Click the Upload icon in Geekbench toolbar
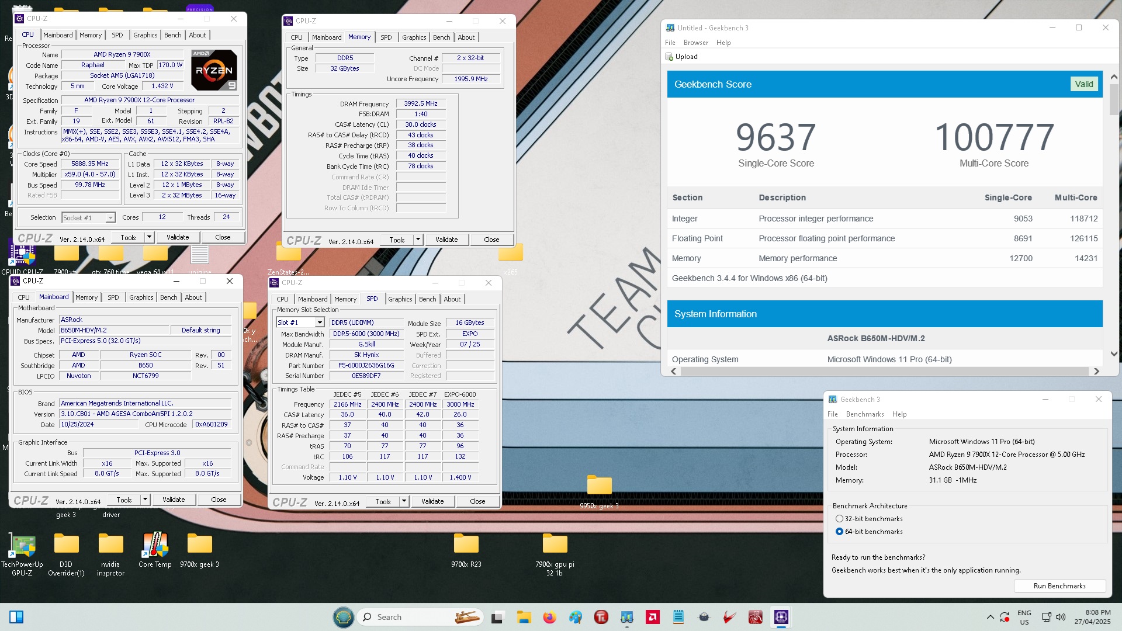Viewport: 1122px width, 631px height. (x=670, y=57)
